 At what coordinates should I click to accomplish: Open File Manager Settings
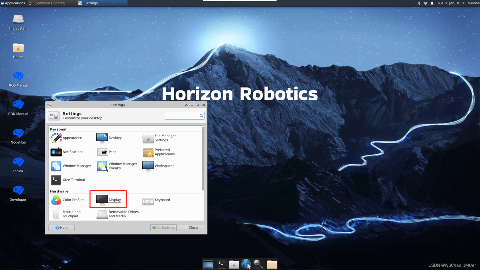click(x=159, y=138)
